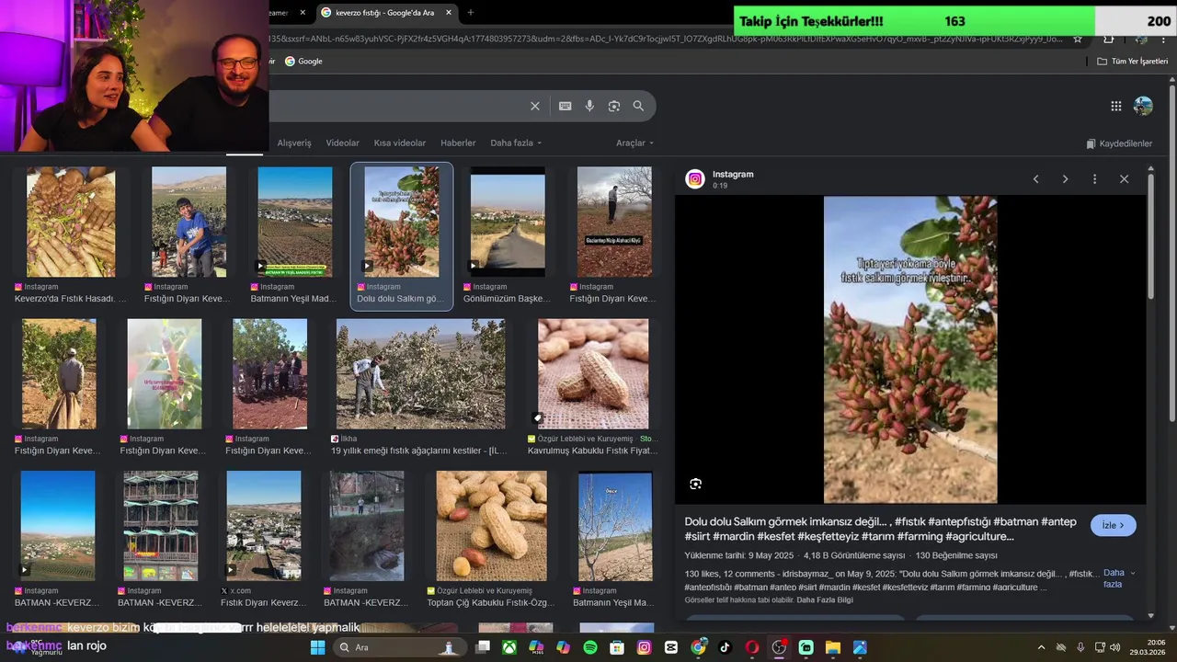
Task: Expand the 'Araçlar' tools dropdown
Action: (x=634, y=143)
